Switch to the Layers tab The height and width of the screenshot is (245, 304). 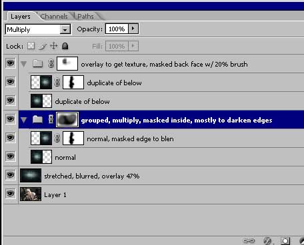coord(21,17)
